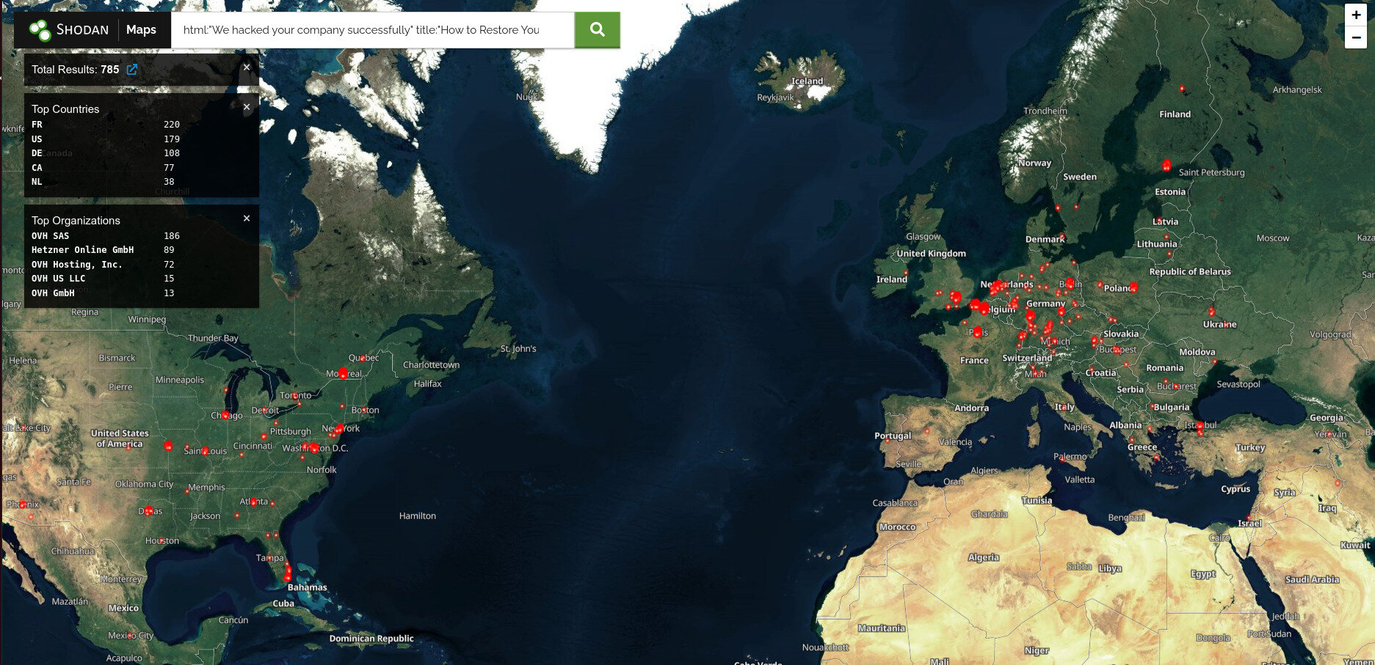Image resolution: width=1375 pixels, height=665 pixels.
Task: Open the Maps navigation item
Action: point(141,30)
